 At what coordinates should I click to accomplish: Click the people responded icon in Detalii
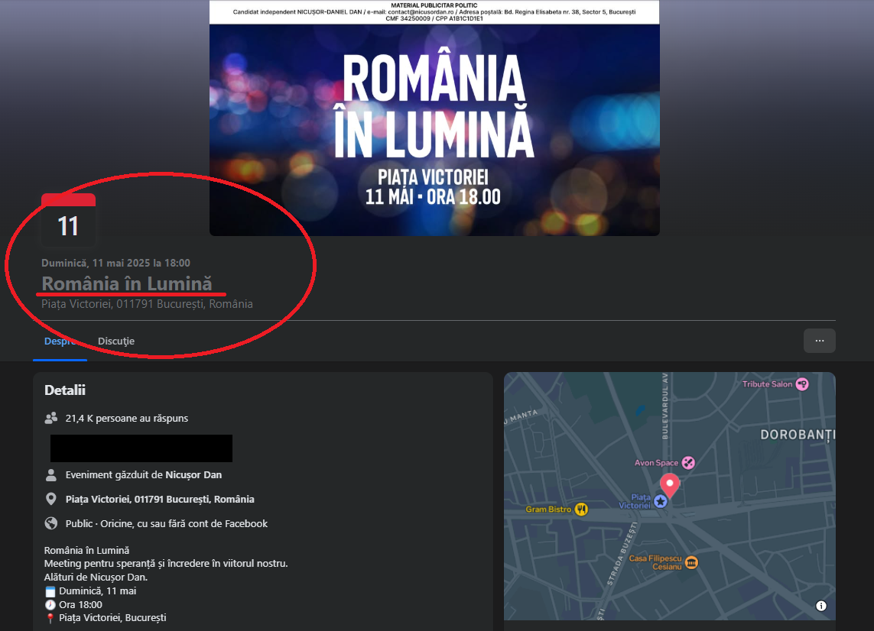51,418
